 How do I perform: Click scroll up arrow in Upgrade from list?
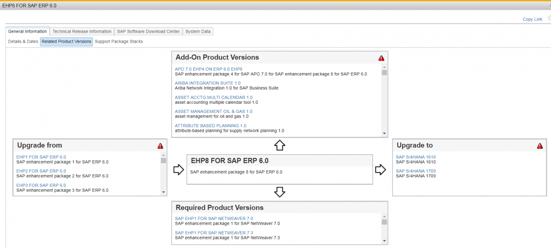163,156
